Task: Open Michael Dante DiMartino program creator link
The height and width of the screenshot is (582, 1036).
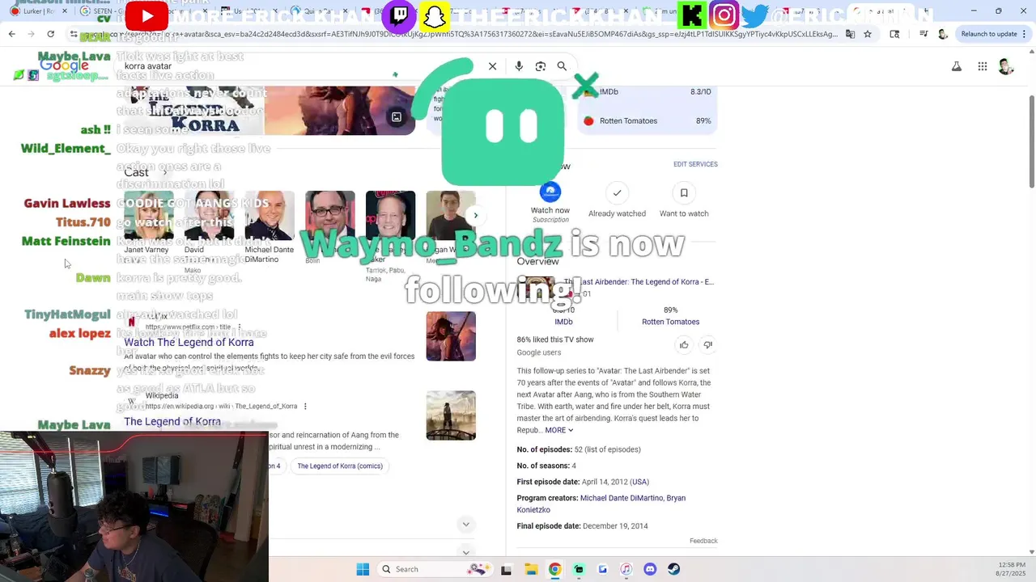Action: click(x=622, y=498)
